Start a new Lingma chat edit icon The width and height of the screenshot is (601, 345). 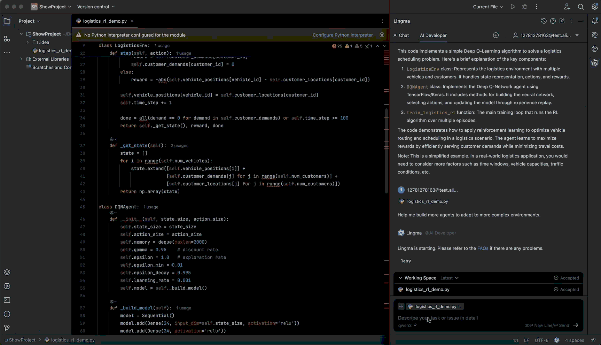click(x=562, y=21)
